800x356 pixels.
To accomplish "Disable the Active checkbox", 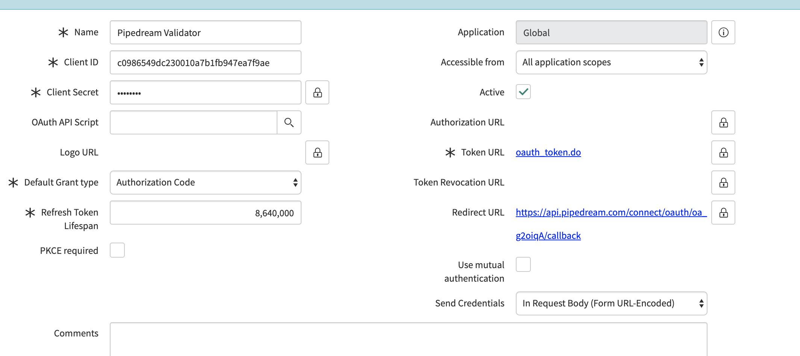I will 523,92.
